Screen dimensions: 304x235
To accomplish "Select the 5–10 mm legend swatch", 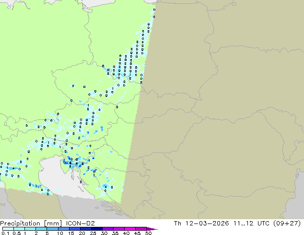I will tap(52, 229).
